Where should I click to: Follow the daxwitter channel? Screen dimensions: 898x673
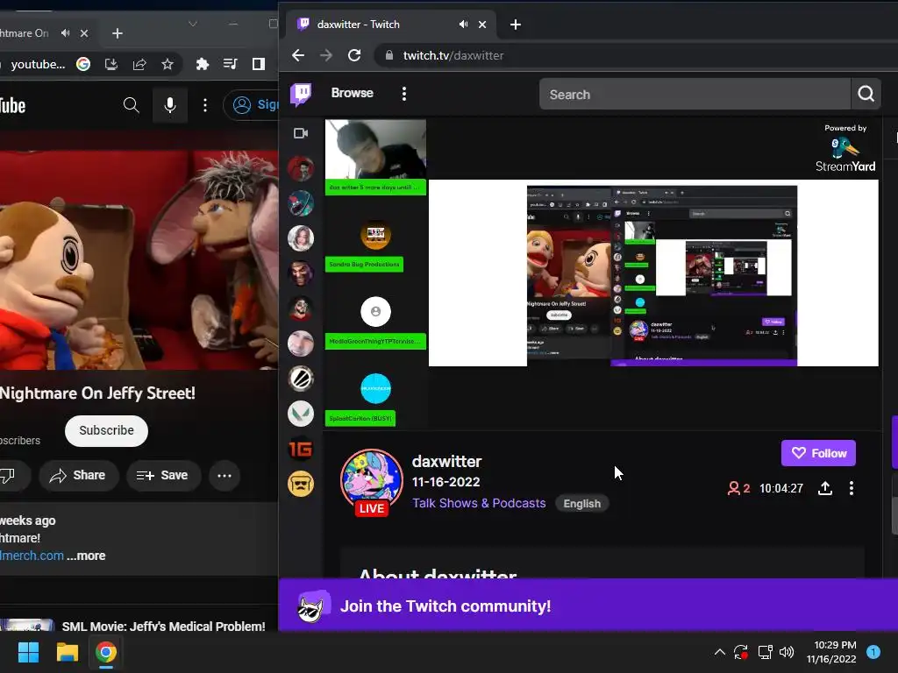pyautogui.click(x=818, y=453)
